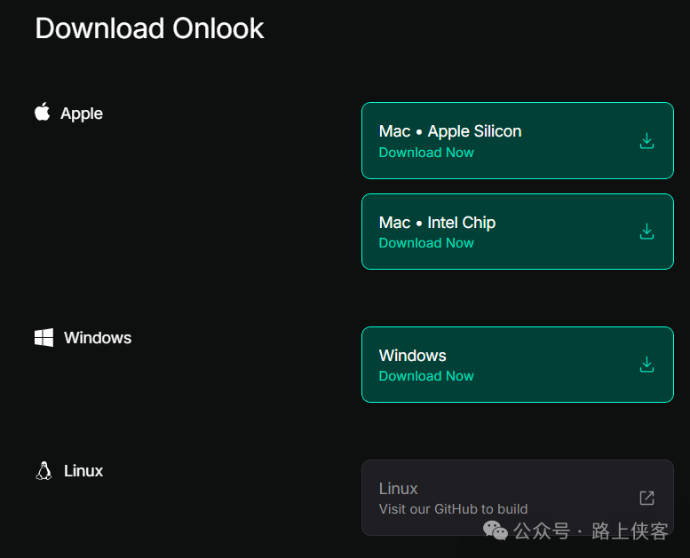Click the Download Onlook heading
This screenshot has height=558, width=690.
point(149,28)
